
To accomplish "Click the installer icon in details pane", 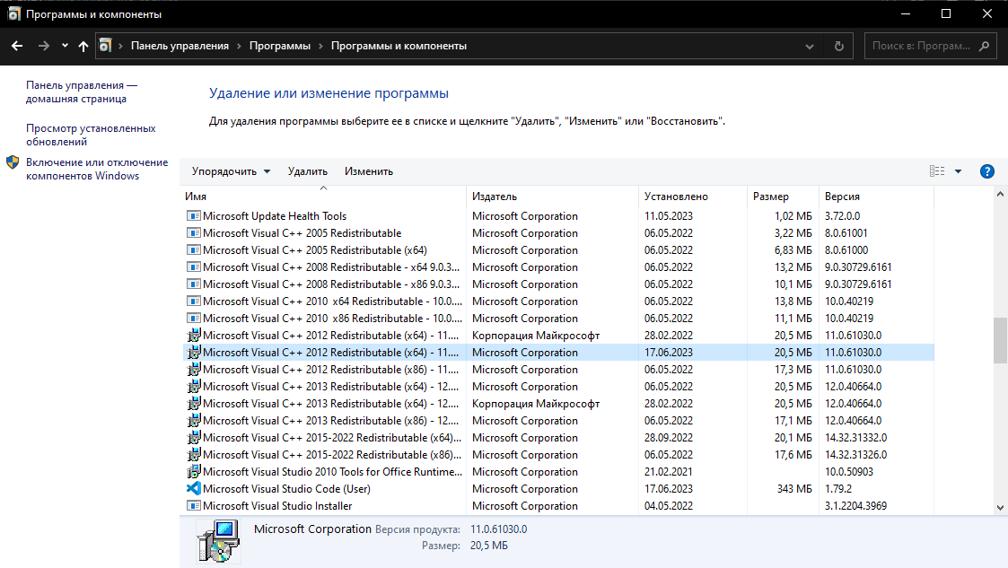I will tap(219, 541).
